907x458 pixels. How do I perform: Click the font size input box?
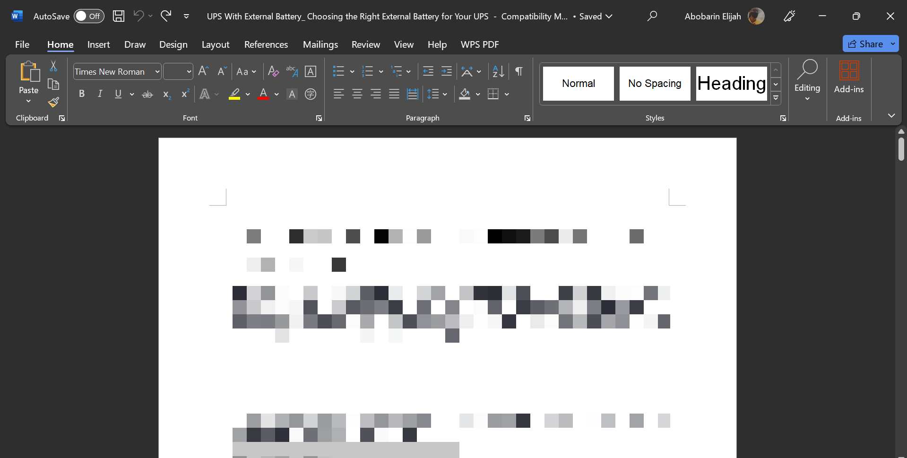[174, 72]
